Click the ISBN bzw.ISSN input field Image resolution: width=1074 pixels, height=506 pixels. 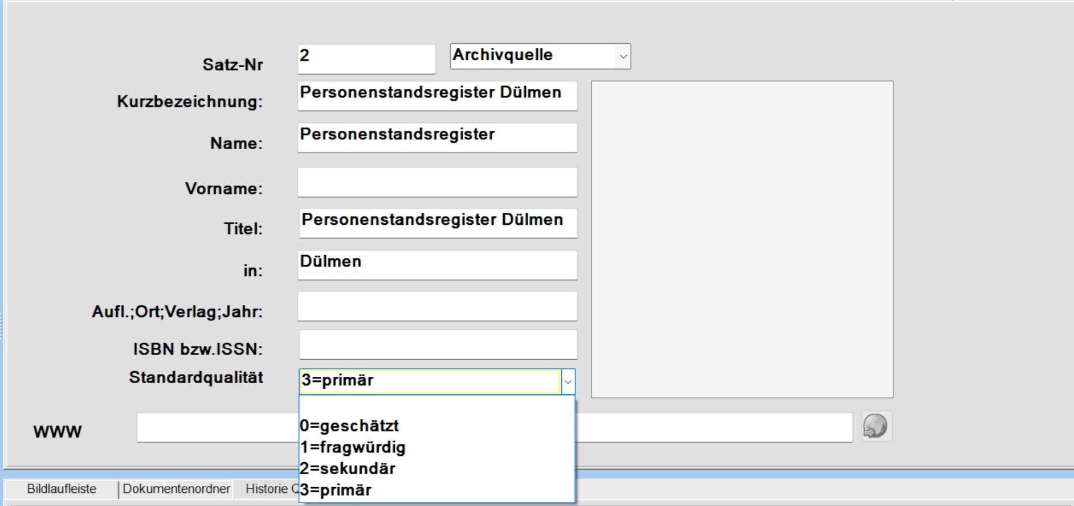(x=438, y=344)
